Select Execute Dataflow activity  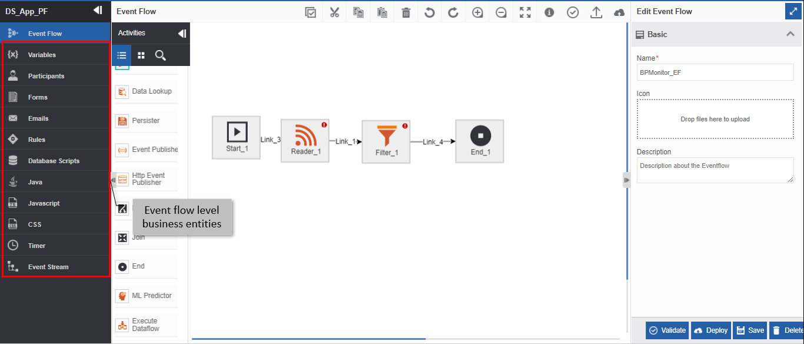click(145, 325)
